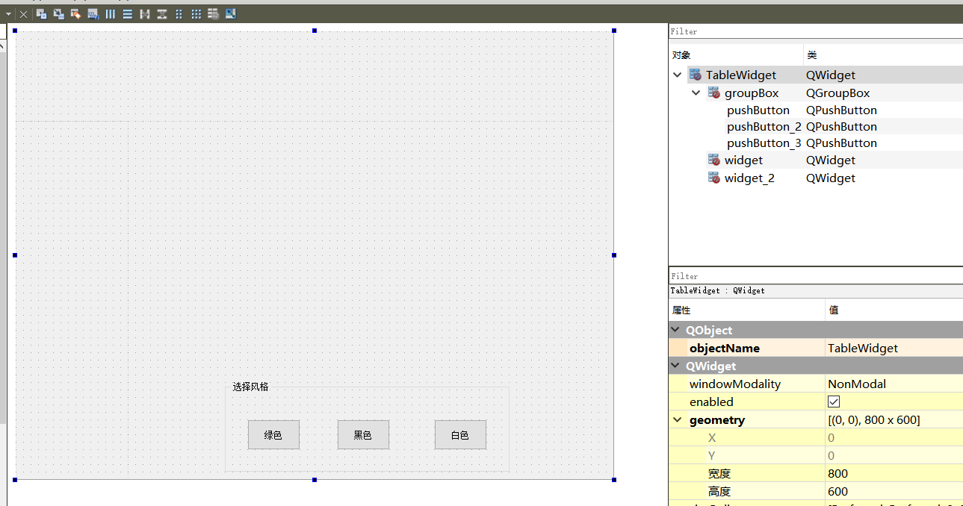Select the 宽度 value 800
The image size is (963, 506).
pyautogui.click(x=894, y=473)
